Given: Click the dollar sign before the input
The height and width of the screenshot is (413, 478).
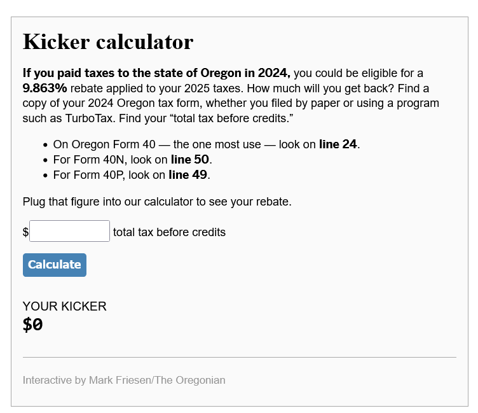Looking at the screenshot, I should pos(25,232).
